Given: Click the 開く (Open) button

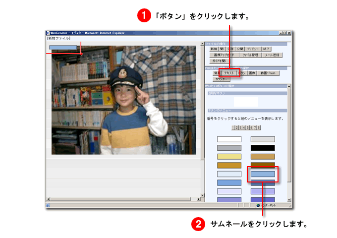Looking at the screenshot, I should click(x=222, y=49).
